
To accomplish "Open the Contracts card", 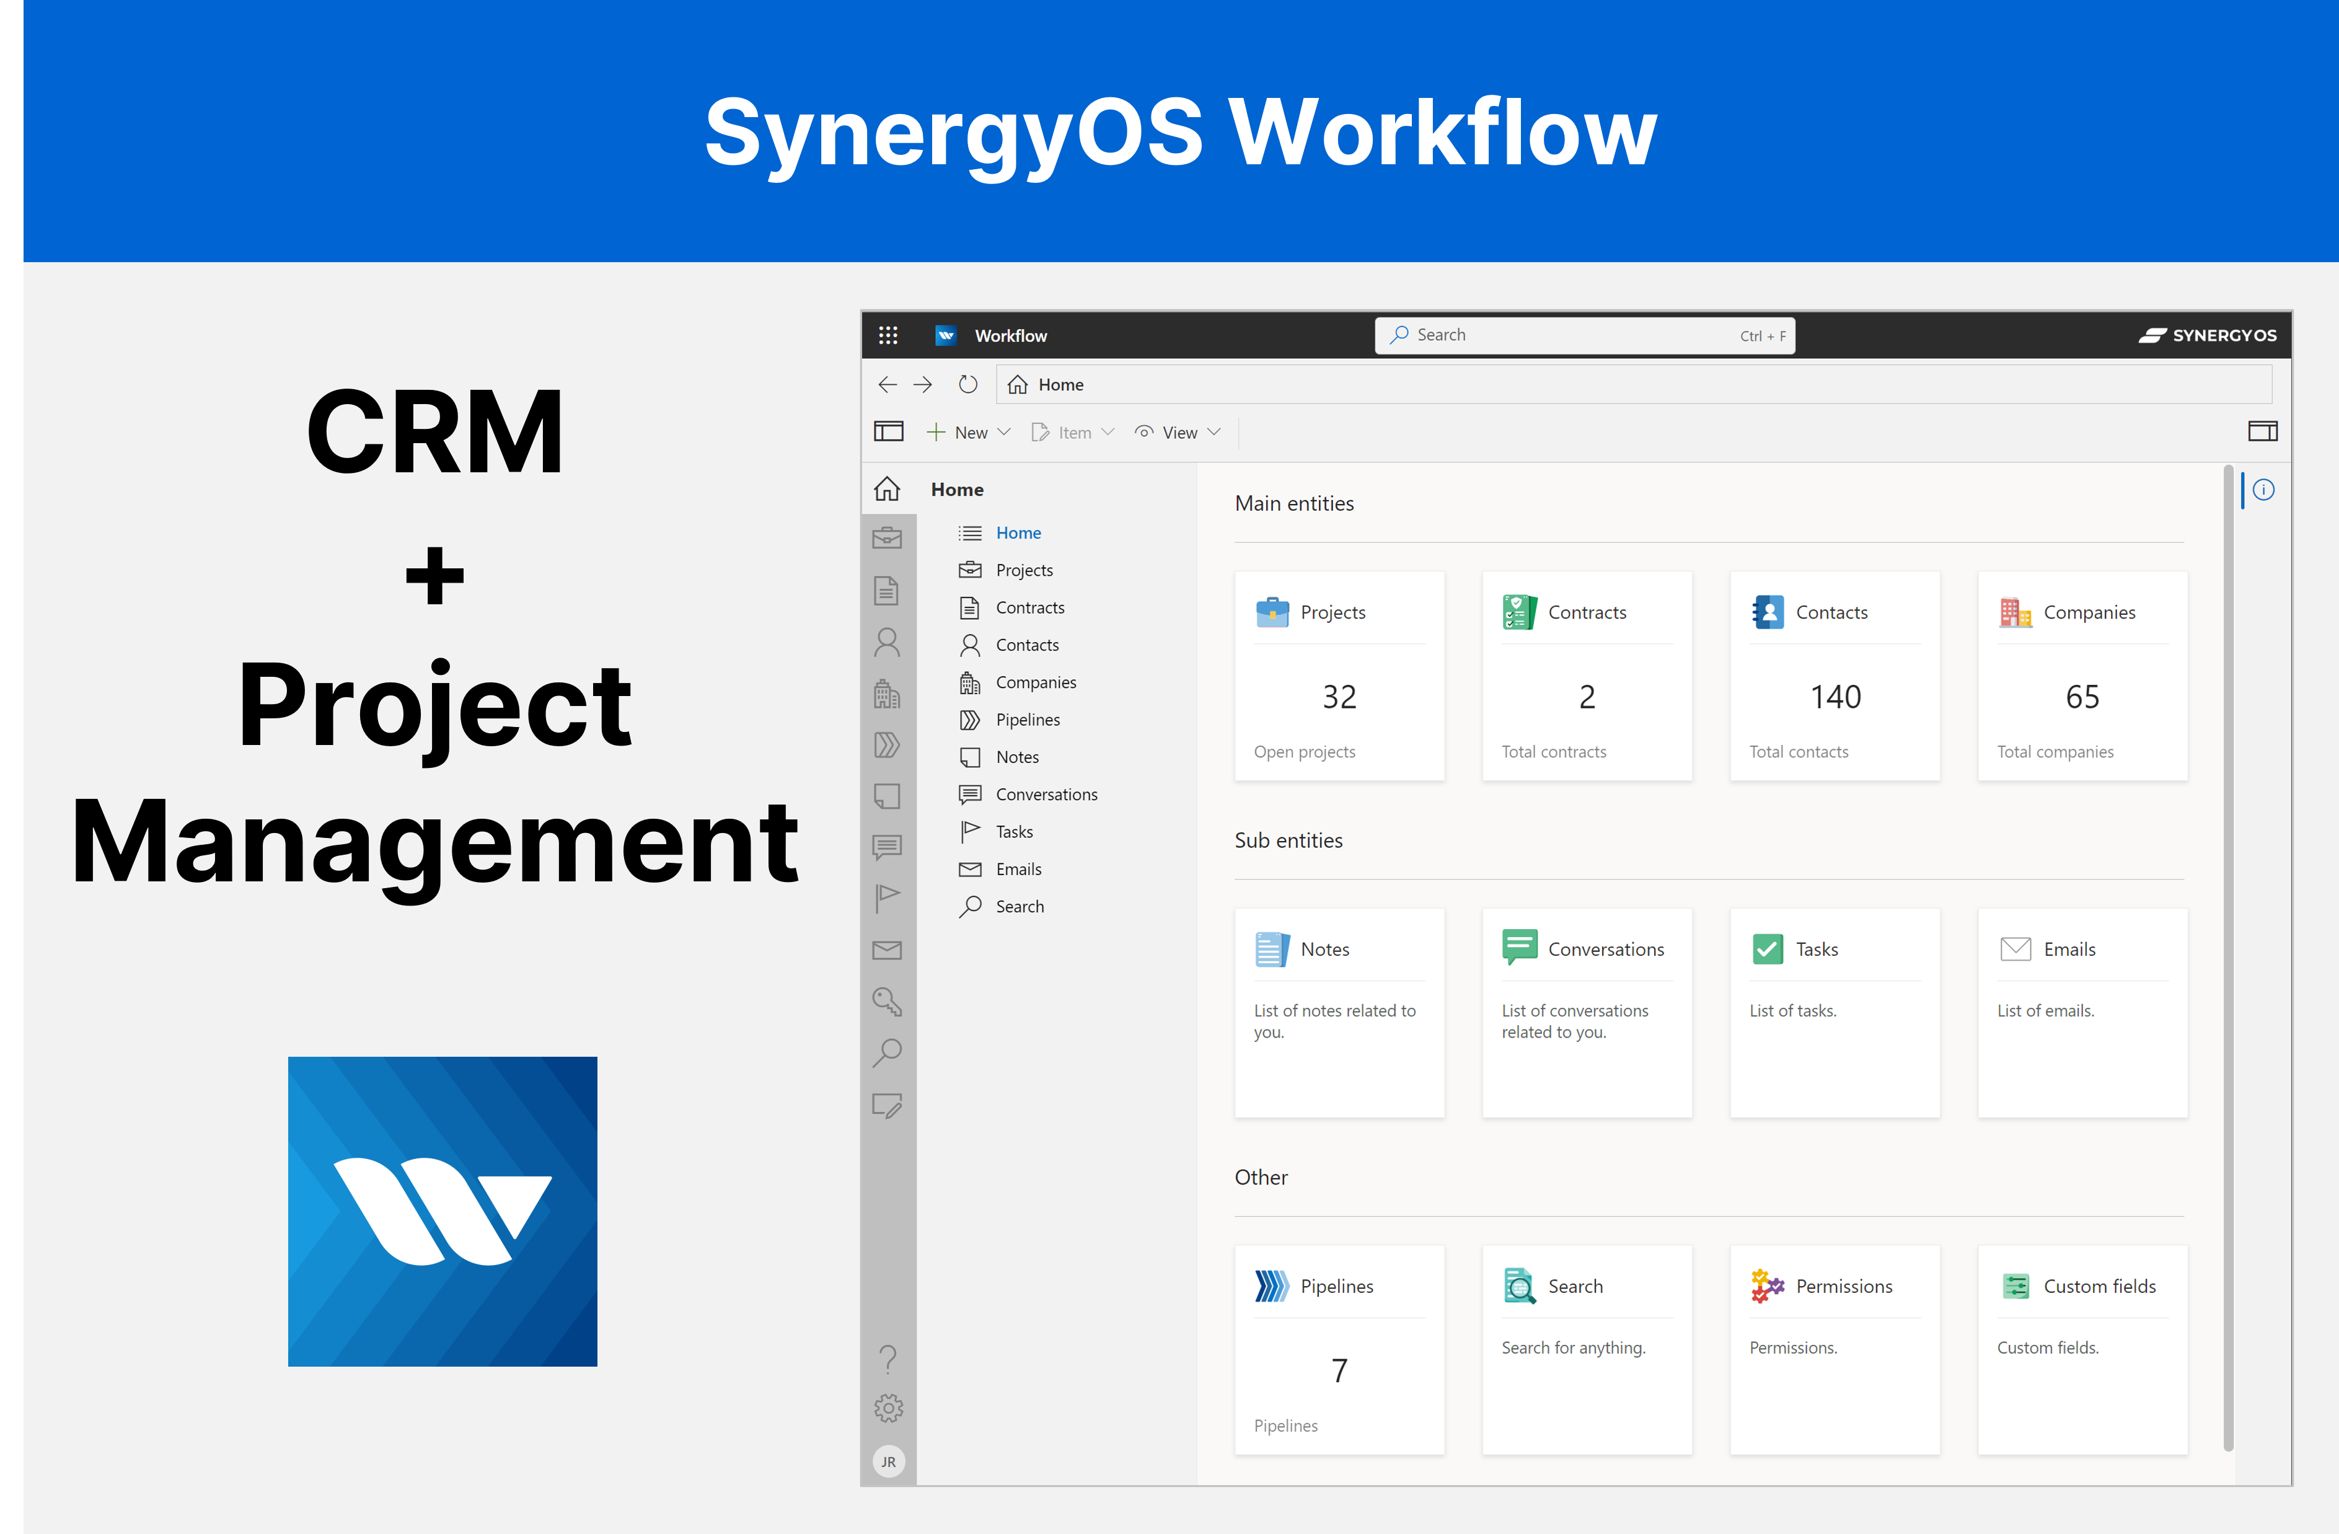I will (1587, 676).
